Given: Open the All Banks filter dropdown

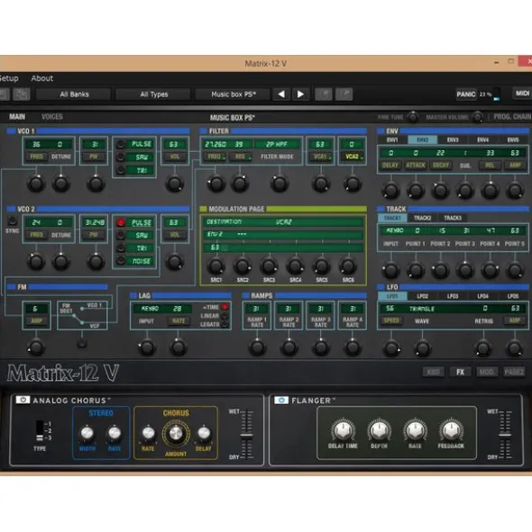Looking at the screenshot, I should pyautogui.click(x=74, y=95).
